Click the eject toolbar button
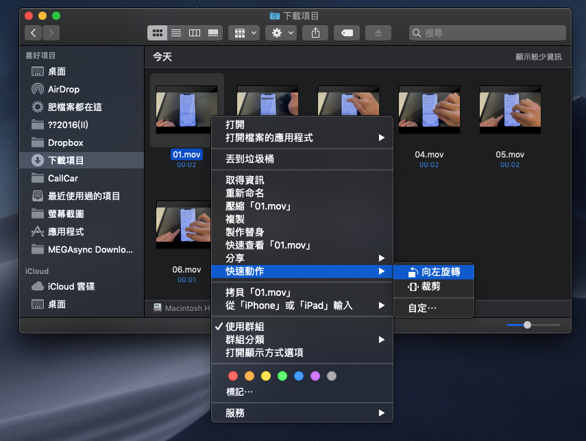Screen dimensions: 586x441 pos(378,33)
